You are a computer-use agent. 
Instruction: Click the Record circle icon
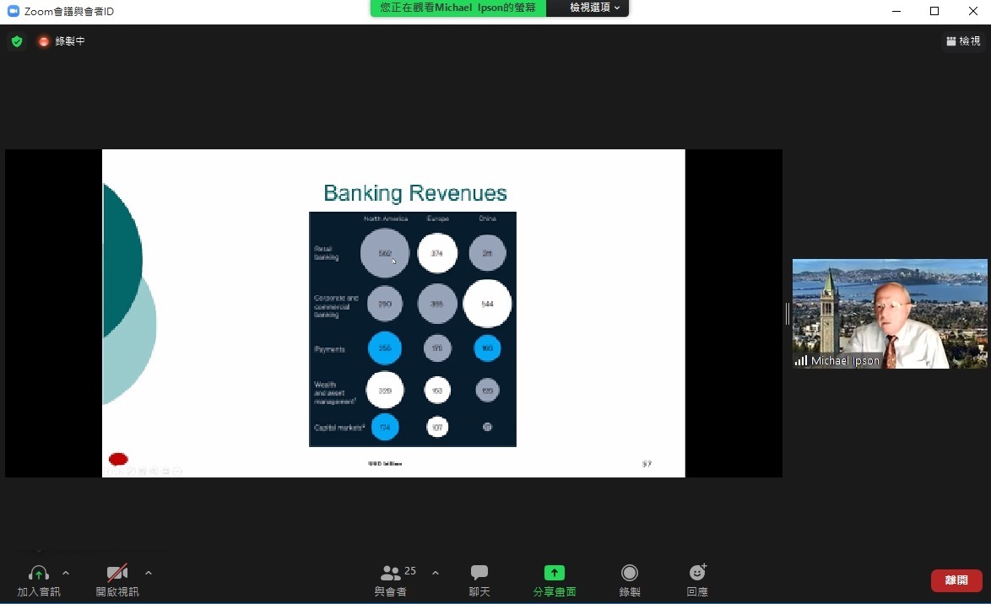coord(629,573)
